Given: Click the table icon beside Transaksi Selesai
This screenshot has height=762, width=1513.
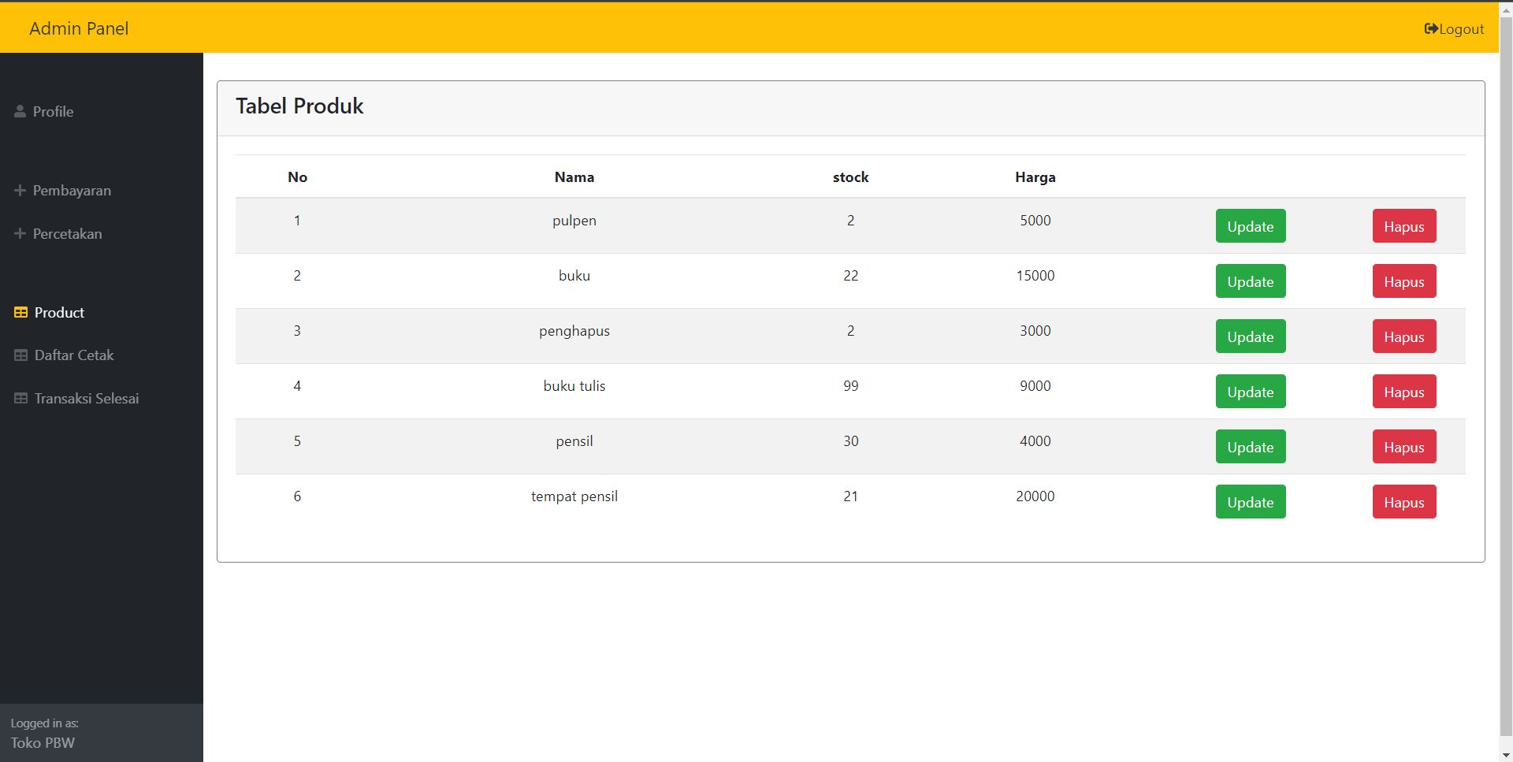Looking at the screenshot, I should point(20,399).
